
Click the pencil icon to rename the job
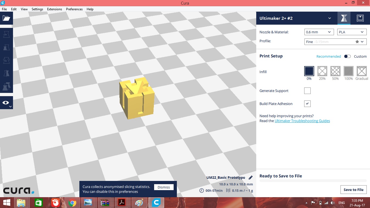(x=251, y=178)
